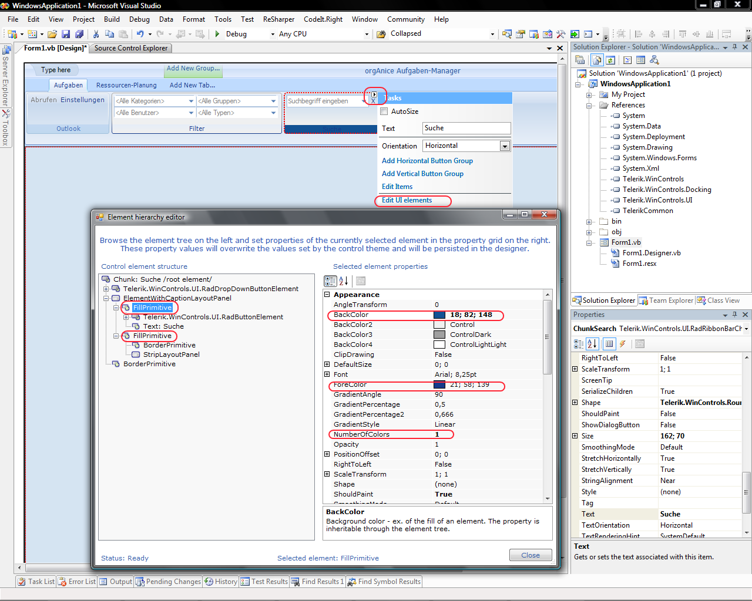Click the Undo toolbar icon
752x601 pixels.
[x=140, y=34]
